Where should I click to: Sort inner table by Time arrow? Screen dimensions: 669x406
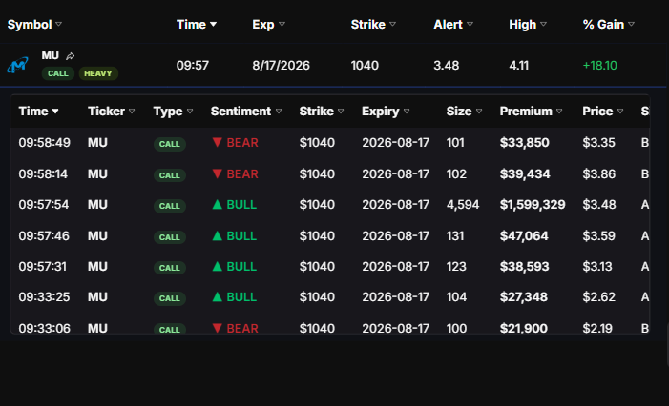55,112
